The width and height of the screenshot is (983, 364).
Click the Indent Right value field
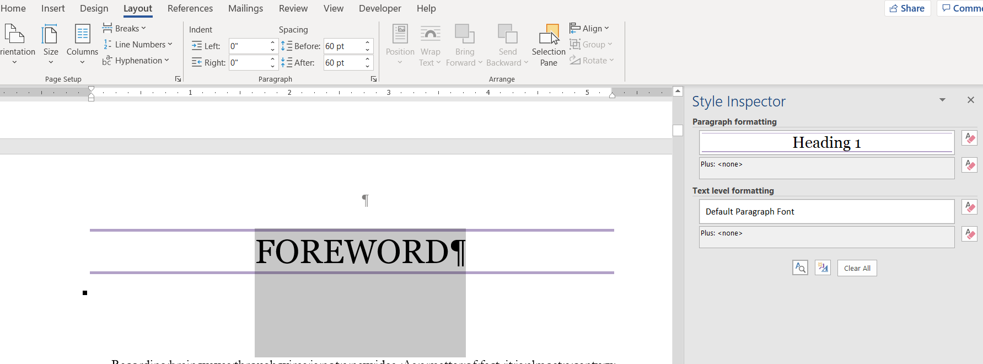click(249, 62)
